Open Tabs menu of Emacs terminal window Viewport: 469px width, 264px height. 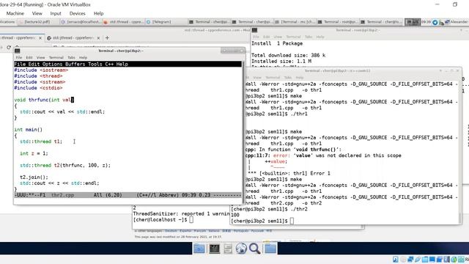coord(71,57)
